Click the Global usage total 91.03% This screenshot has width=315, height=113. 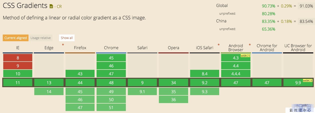tap(306, 6)
